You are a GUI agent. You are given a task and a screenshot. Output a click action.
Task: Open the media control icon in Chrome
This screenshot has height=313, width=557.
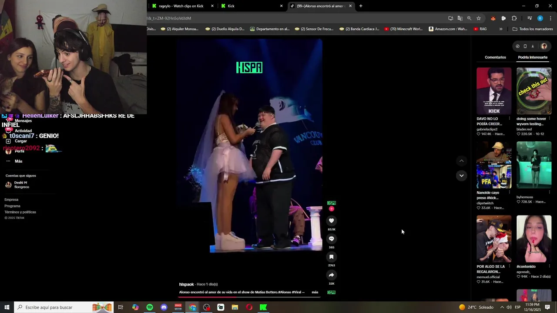pos(530,18)
